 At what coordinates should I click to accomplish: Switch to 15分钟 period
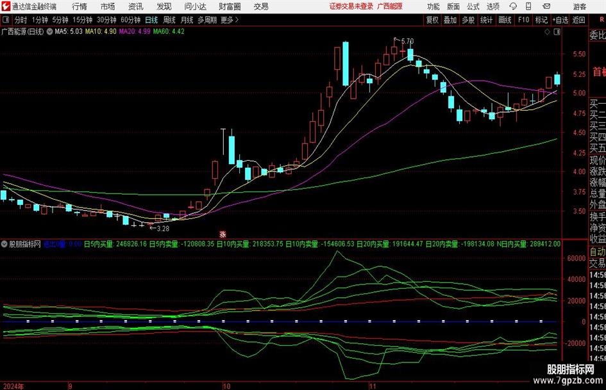coord(82,20)
